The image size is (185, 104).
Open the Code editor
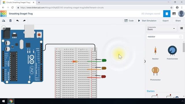[x=129, y=21]
